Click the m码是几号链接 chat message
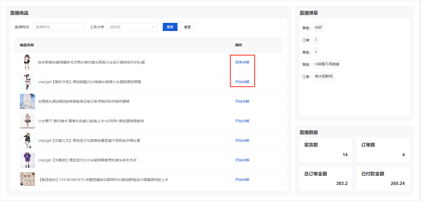Viewport: 421px width, 201px height. point(327,64)
